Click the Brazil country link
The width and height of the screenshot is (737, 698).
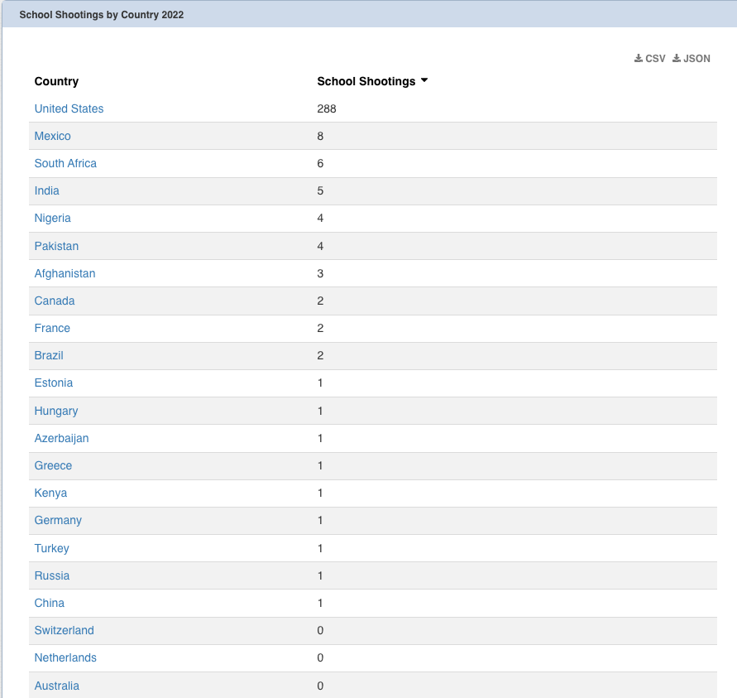pos(48,355)
